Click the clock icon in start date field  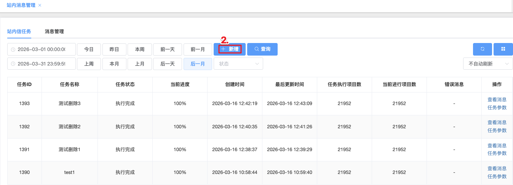pos(13,49)
